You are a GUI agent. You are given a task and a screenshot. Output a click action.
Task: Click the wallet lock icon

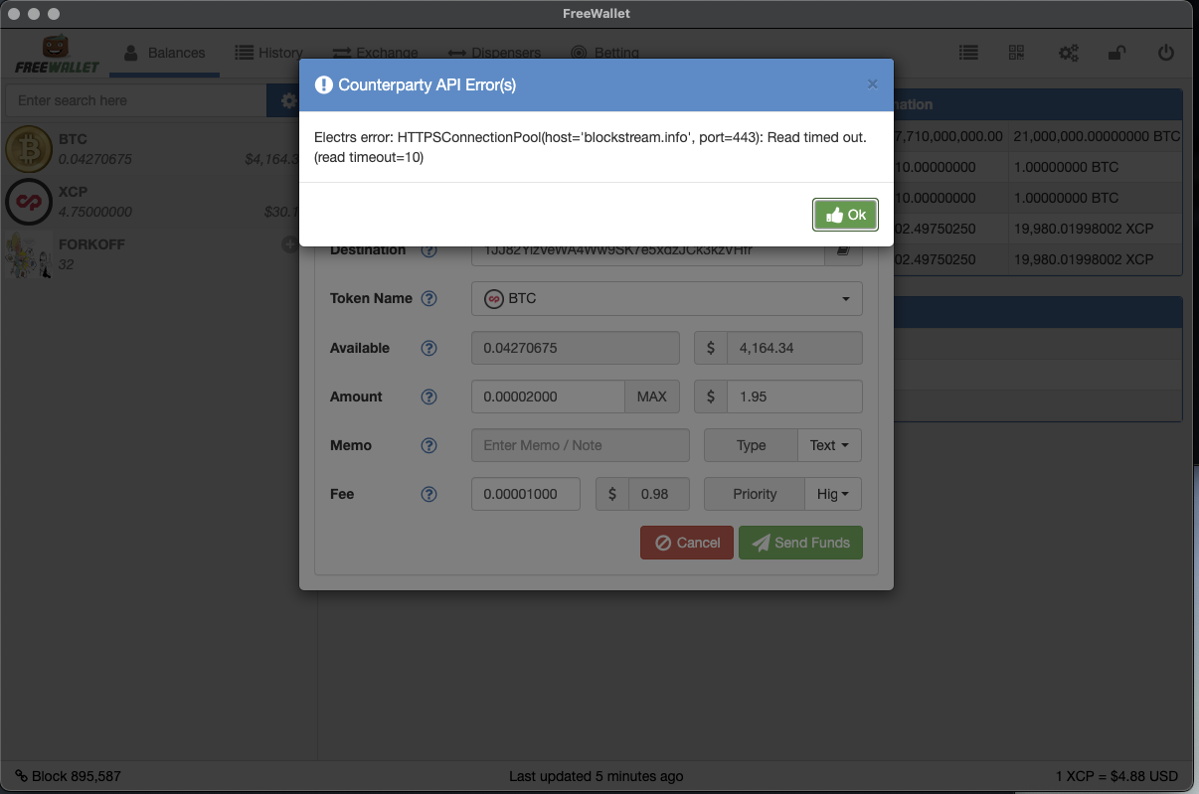coord(1117,54)
